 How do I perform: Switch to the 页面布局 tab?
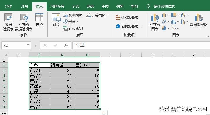tap(57, 6)
